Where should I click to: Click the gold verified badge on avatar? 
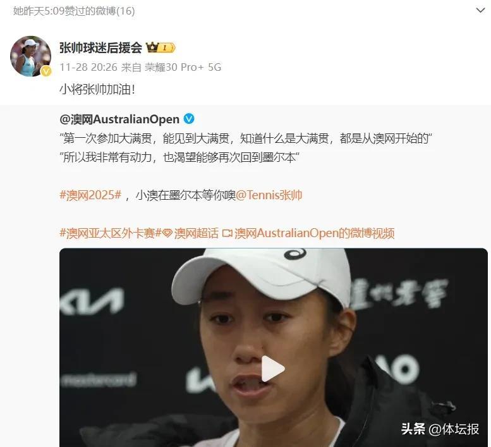[46, 71]
